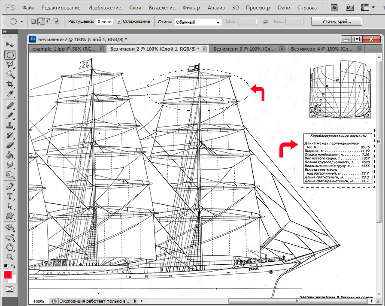Viewport: 385px width, 306px height.
Task: Click the Уточн. край button
Action: point(336,21)
